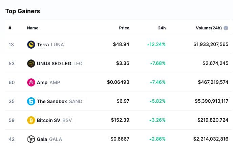Click the Volume(24h) info icon
The width and height of the screenshot is (233, 148).
(x=225, y=28)
